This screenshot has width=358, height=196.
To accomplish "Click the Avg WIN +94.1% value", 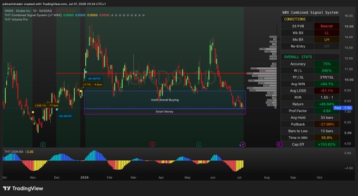I will click(327, 84).
